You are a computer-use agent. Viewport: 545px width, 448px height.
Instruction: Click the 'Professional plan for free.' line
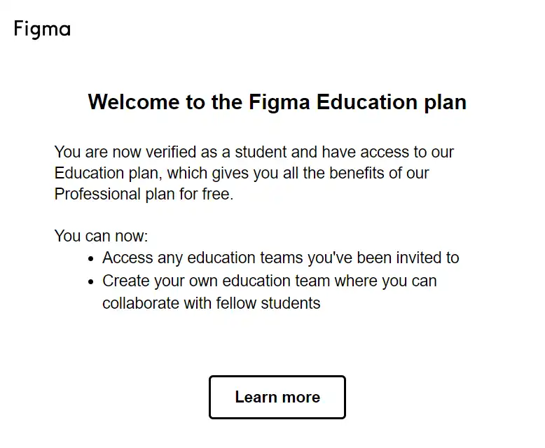coord(144,194)
